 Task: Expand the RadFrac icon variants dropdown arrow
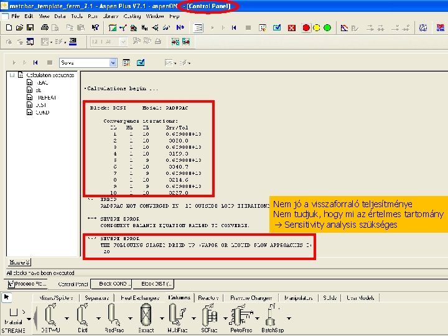130,319
